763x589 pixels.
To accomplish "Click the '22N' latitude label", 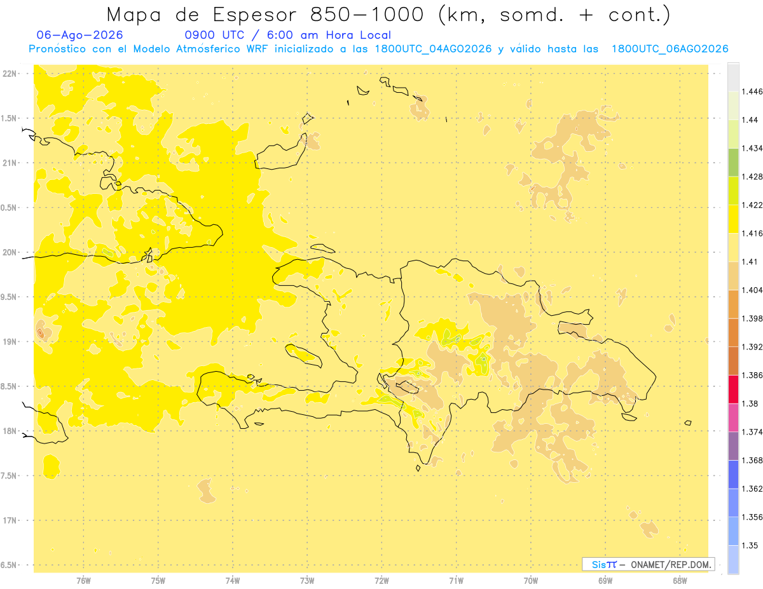I will click(11, 74).
